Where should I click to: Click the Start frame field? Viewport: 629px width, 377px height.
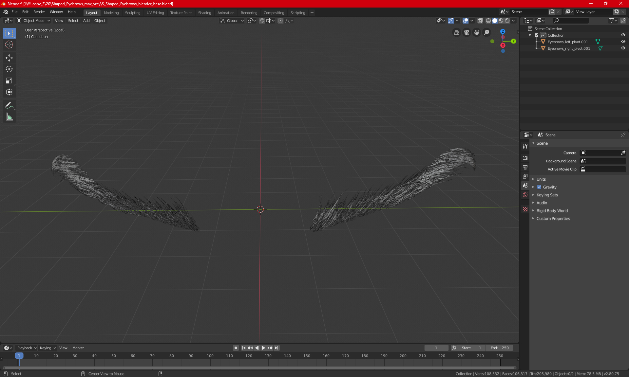click(471, 348)
